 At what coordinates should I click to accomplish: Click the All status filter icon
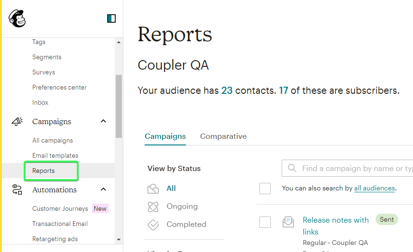point(153,189)
